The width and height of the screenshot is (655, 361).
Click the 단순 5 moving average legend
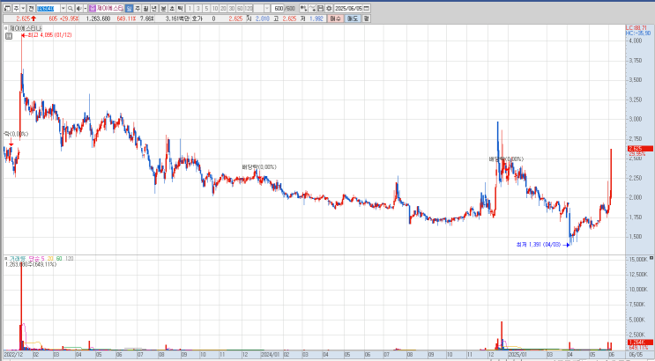pyautogui.click(x=36, y=259)
